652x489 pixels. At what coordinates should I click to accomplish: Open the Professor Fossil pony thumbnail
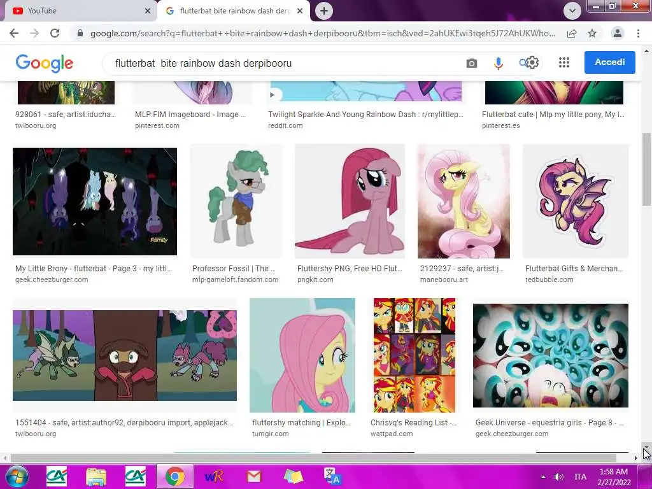pyautogui.click(x=236, y=201)
